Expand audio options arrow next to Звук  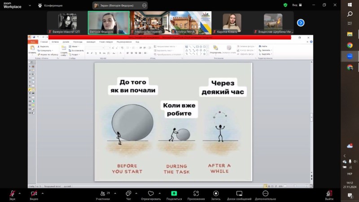tap(20, 193)
